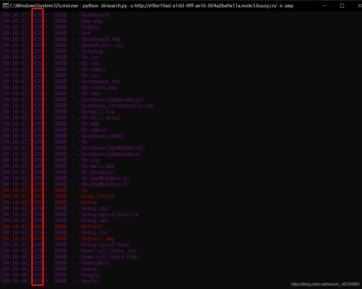Select the /db.csv path text
The image size is (362, 289).
coord(89,75)
